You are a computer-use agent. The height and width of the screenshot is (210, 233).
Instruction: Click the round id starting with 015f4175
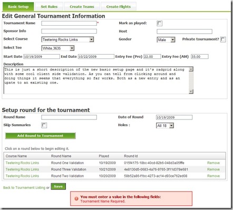click(x=154, y=163)
